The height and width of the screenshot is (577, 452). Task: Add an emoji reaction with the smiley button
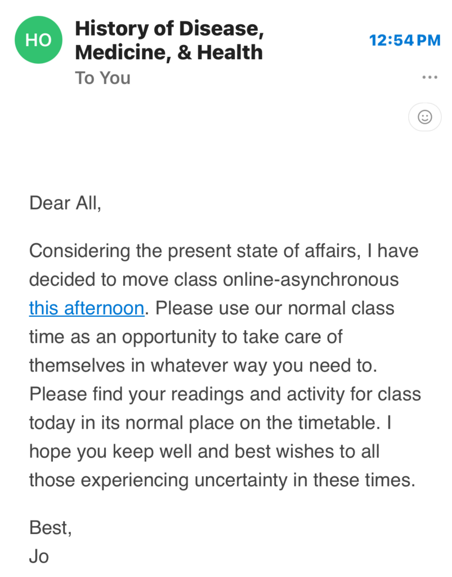[x=425, y=117]
